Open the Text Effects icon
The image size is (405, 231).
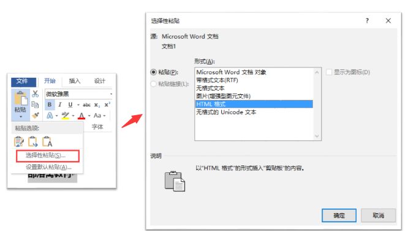[50, 115]
